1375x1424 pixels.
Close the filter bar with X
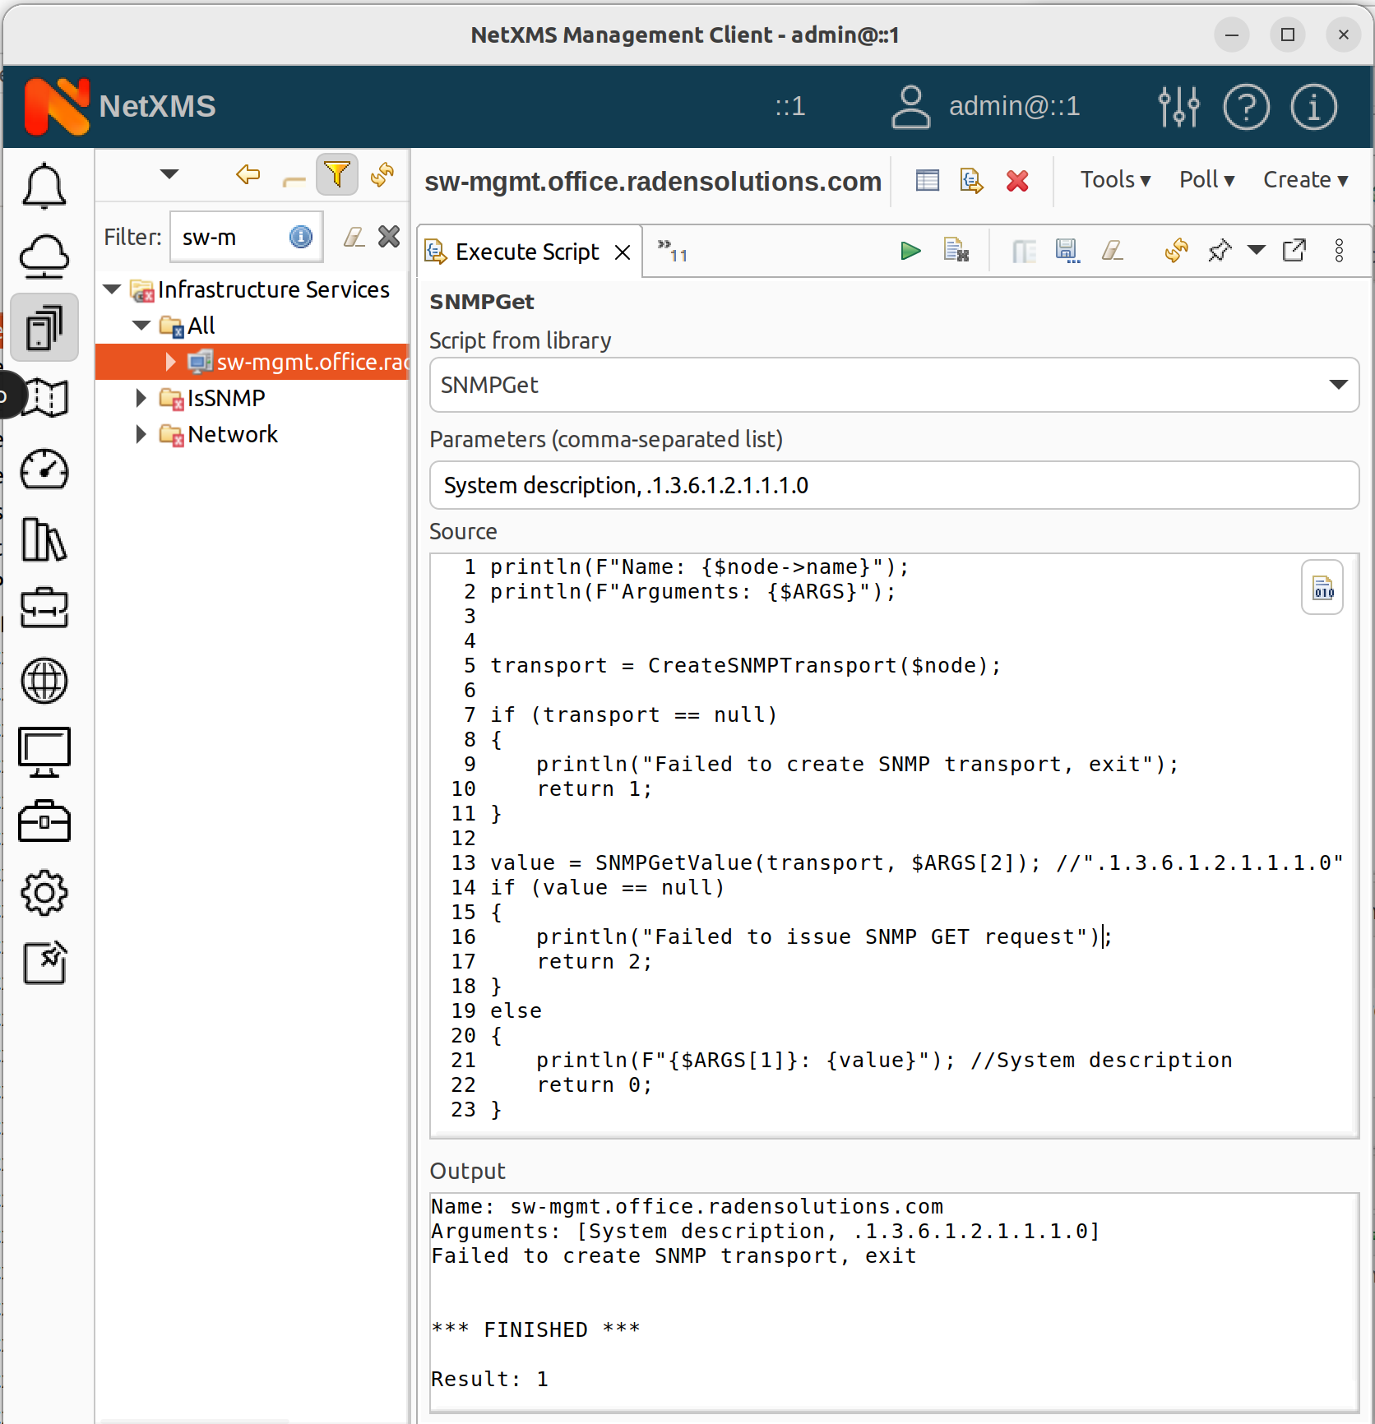(389, 237)
